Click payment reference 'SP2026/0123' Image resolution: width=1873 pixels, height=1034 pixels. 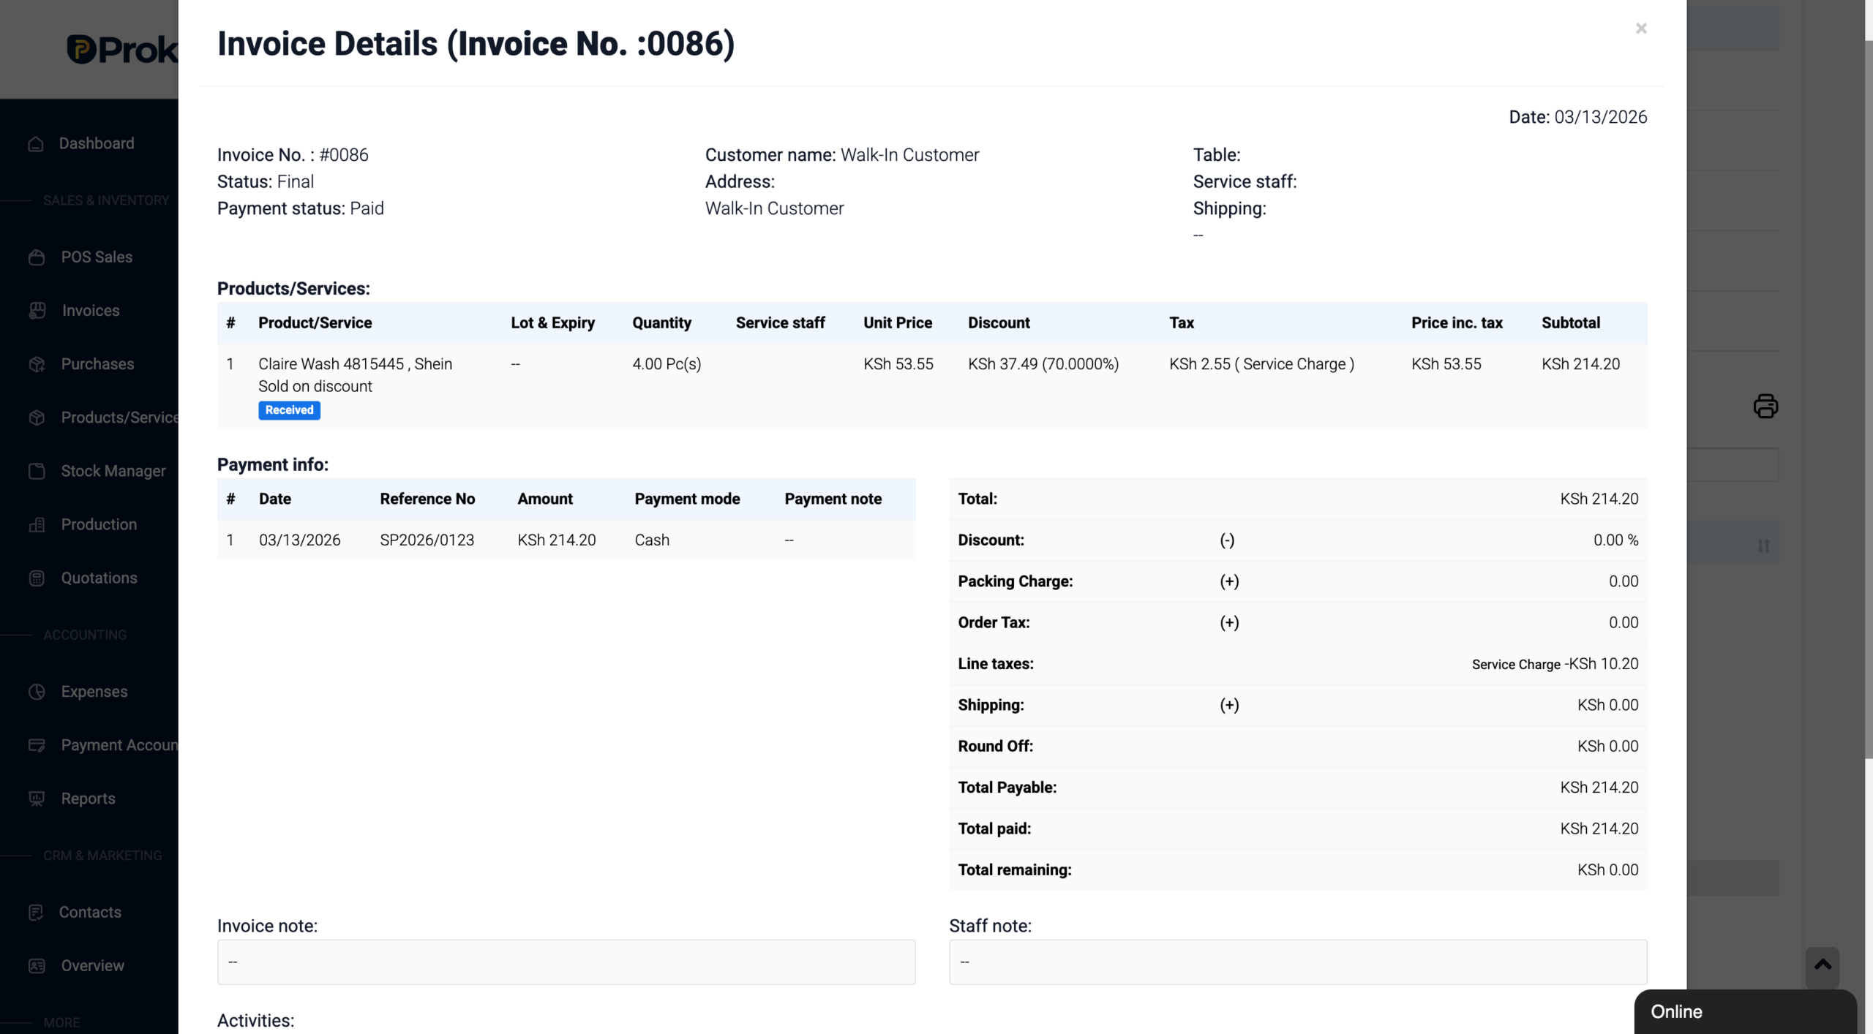tap(427, 540)
